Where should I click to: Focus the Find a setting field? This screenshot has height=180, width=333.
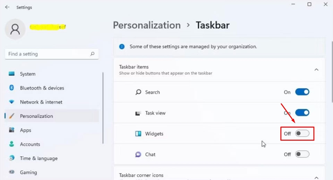tap(52, 54)
